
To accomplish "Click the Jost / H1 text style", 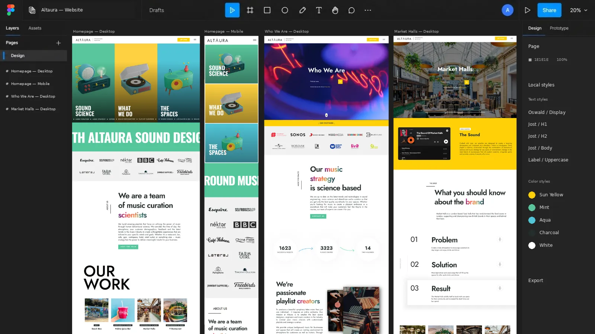I will click(537, 124).
